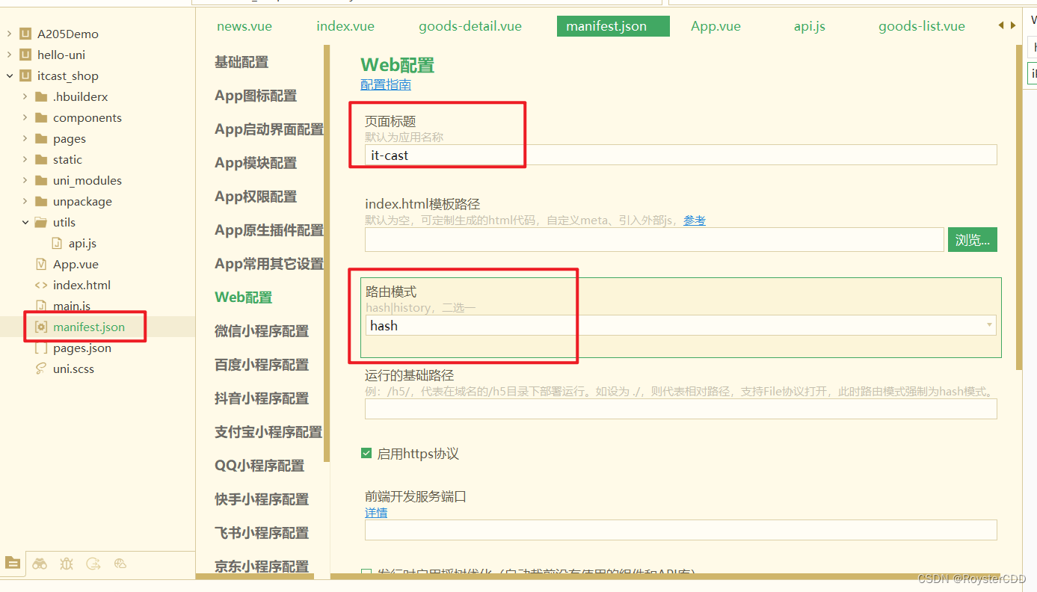
Task: Click the 页面标题 input field
Action: click(x=681, y=155)
